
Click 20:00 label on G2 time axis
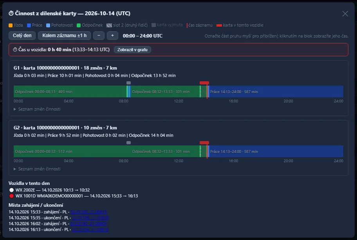click(288, 161)
